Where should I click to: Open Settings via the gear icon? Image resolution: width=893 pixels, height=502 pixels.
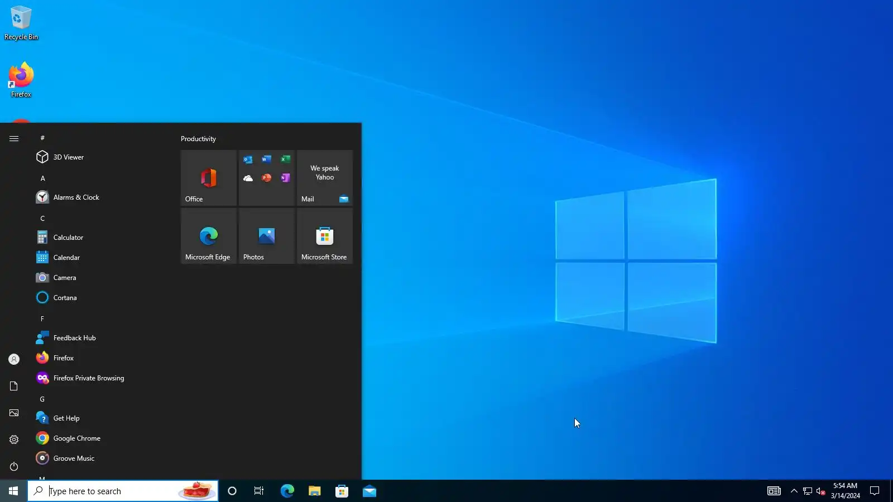pyautogui.click(x=14, y=440)
